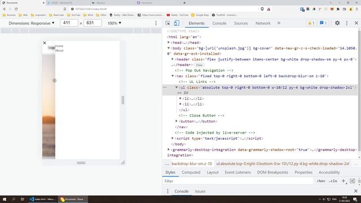The height and width of the screenshot is (203, 361).
Task: Reload the page
Action: (16, 9)
